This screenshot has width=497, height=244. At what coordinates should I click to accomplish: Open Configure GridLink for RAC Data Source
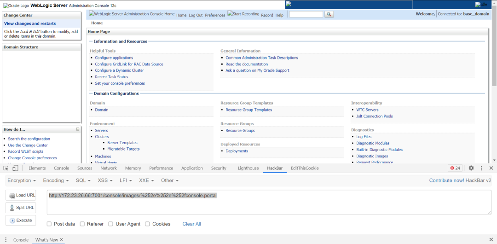(x=129, y=64)
